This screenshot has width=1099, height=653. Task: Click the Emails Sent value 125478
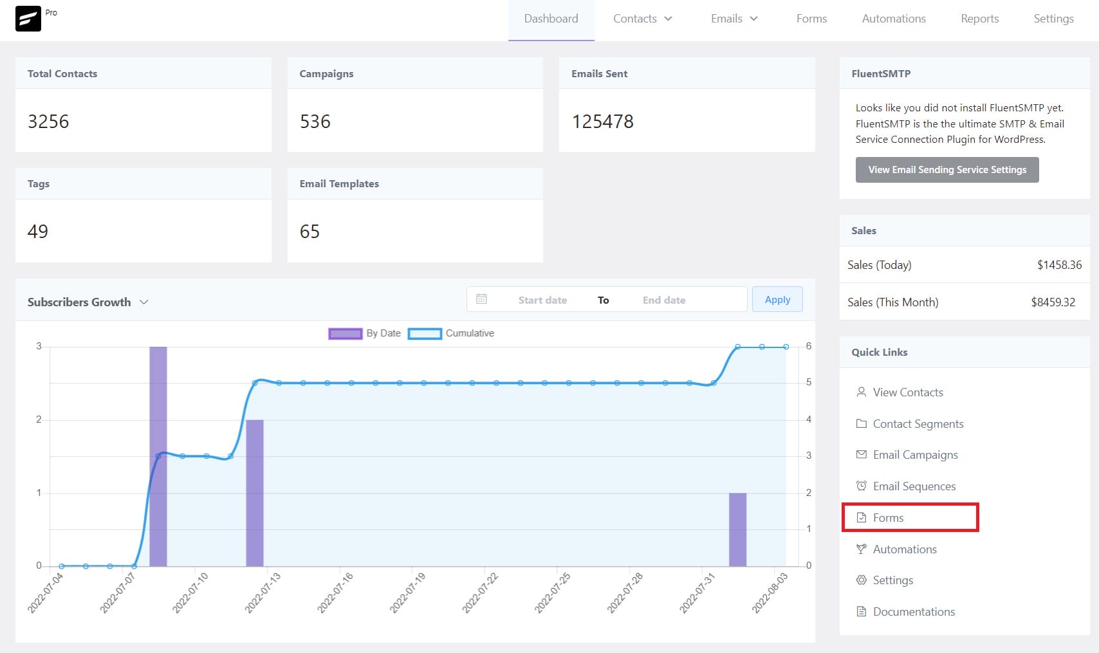pyautogui.click(x=603, y=121)
